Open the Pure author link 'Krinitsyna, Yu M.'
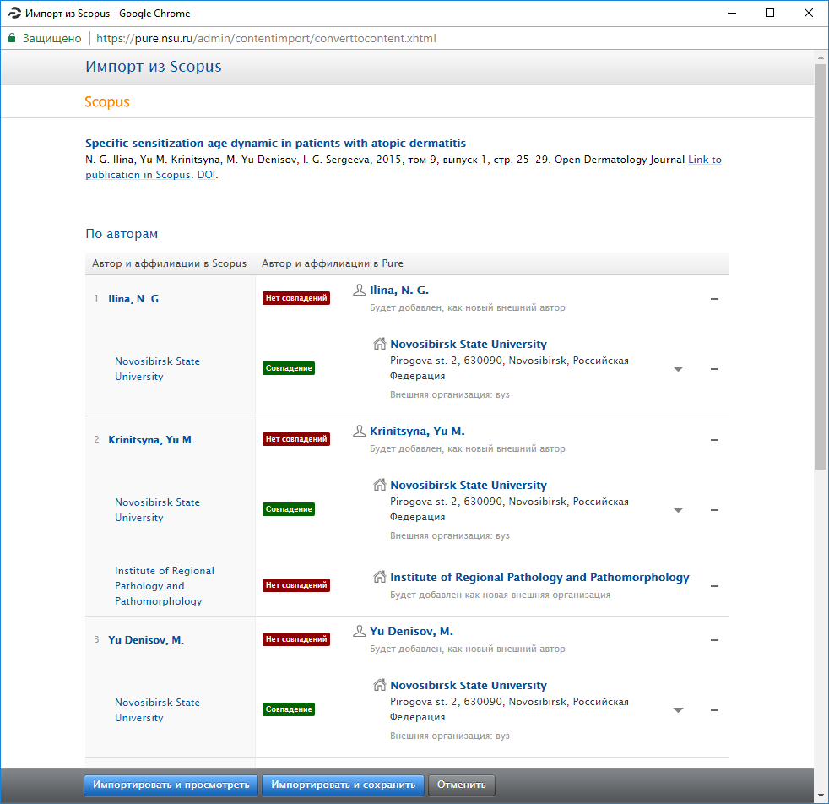Image resolution: width=829 pixels, height=804 pixels. point(417,431)
